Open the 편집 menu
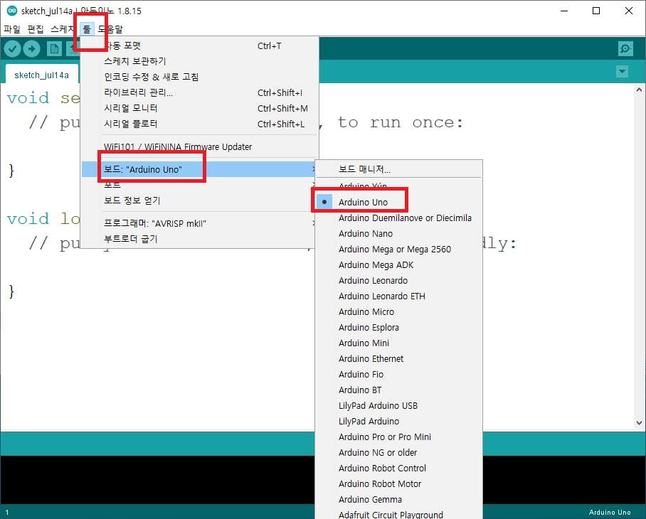Image resolution: width=646 pixels, height=519 pixels. tap(36, 29)
